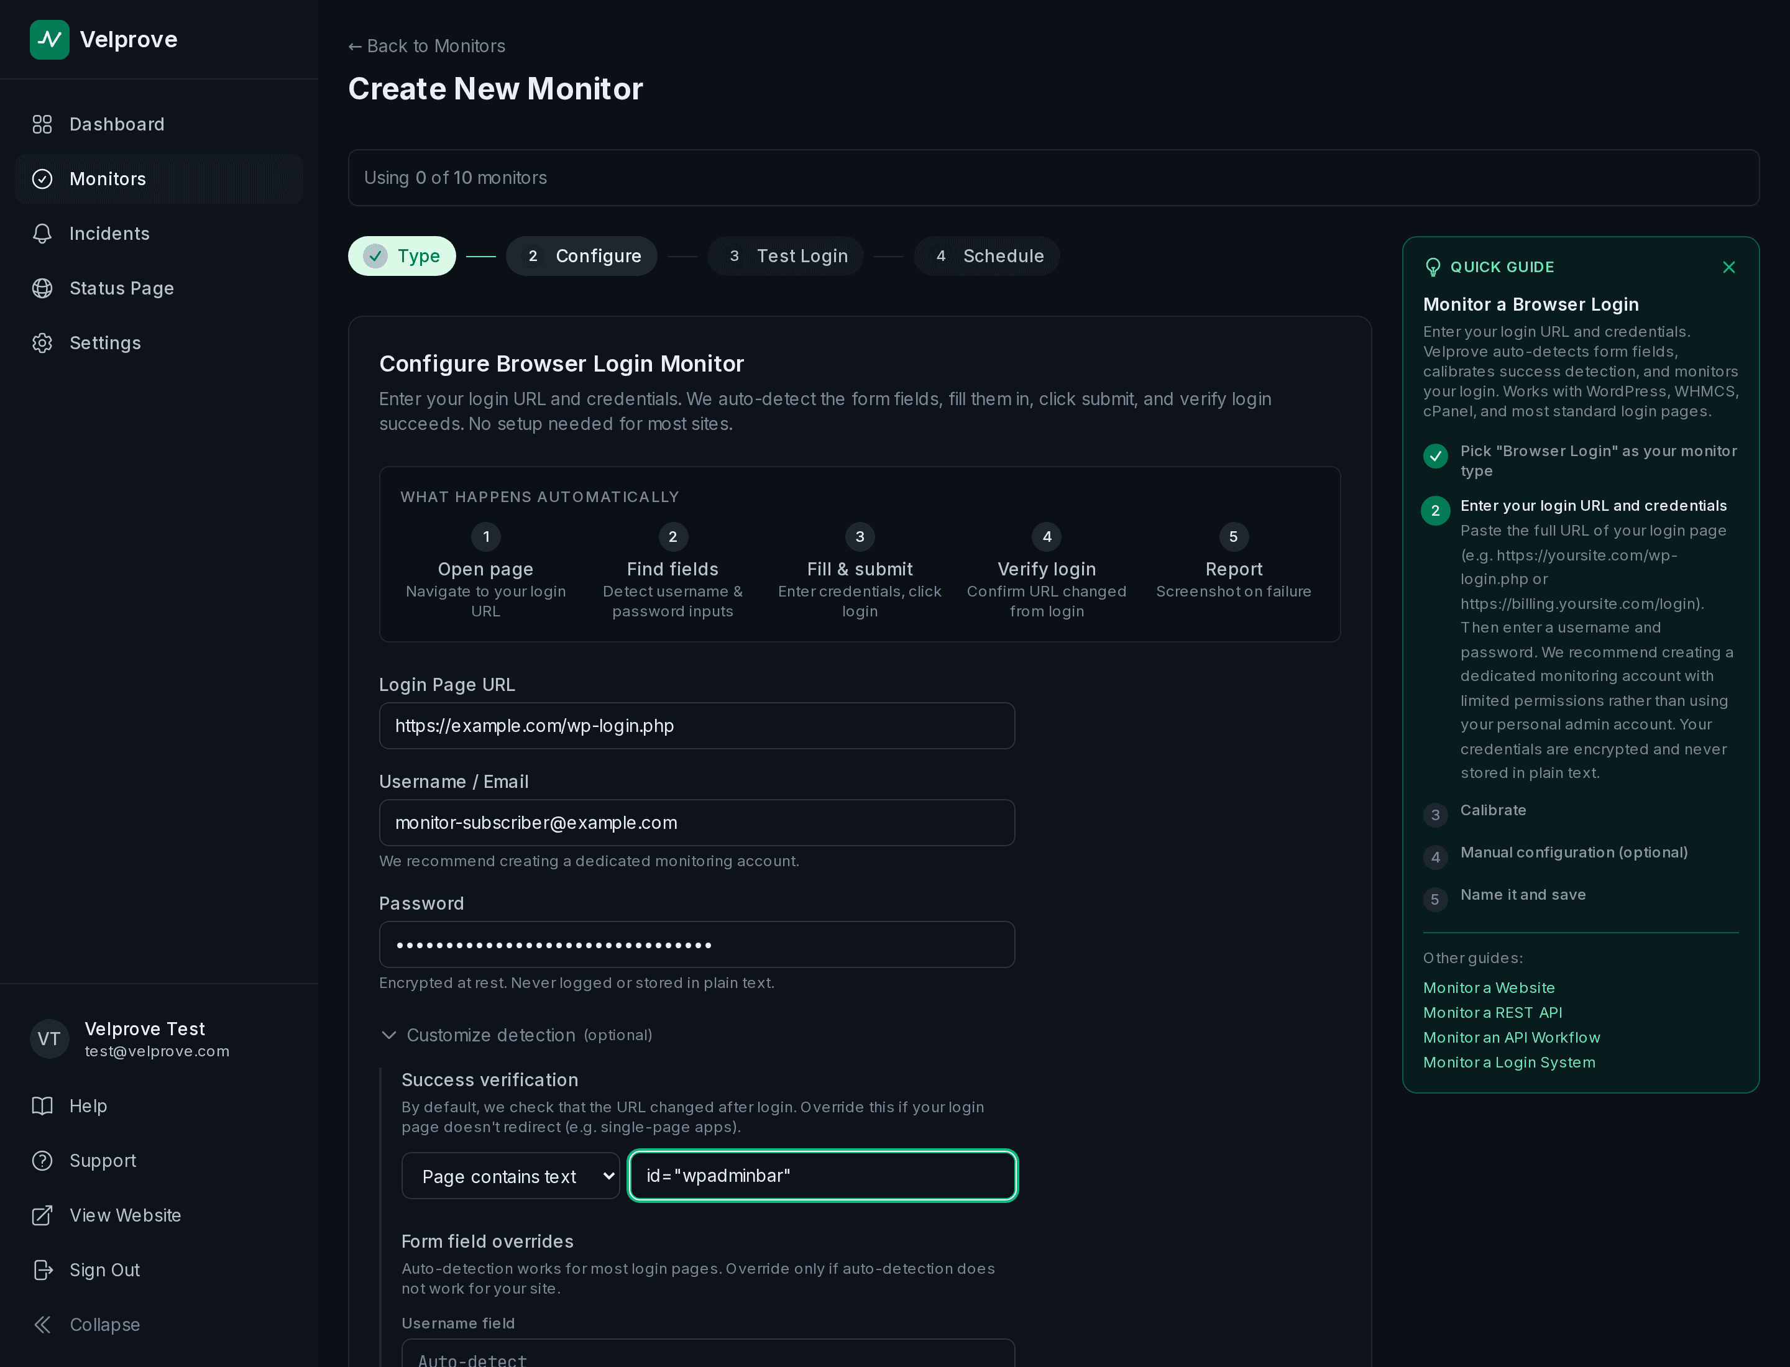Image resolution: width=1790 pixels, height=1367 pixels.
Task: Click guide step 5 number badge
Action: click(1435, 899)
